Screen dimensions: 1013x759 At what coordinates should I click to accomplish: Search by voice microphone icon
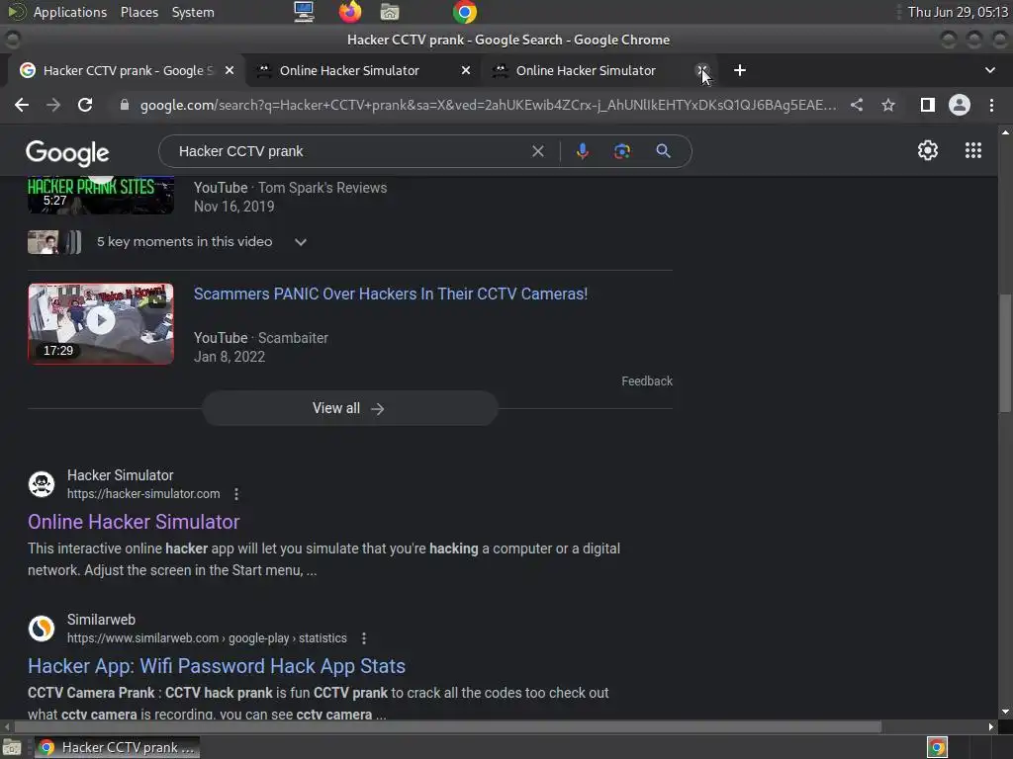pyautogui.click(x=582, y=151)
